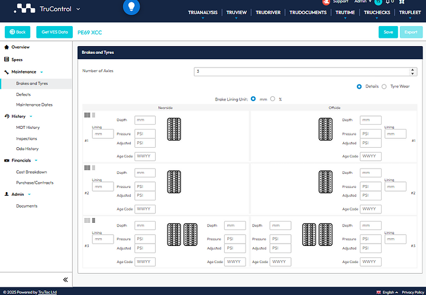
Task: Go to Maintenance Dates in sidebar
Action: point(34,105)
